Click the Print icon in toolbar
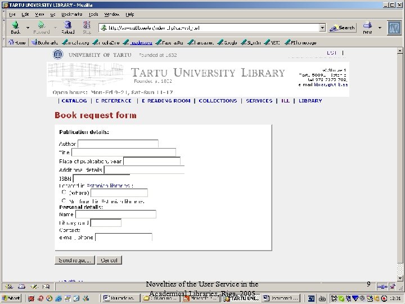The height and width of the screenshot is (304, 405). tap(367, 25)
